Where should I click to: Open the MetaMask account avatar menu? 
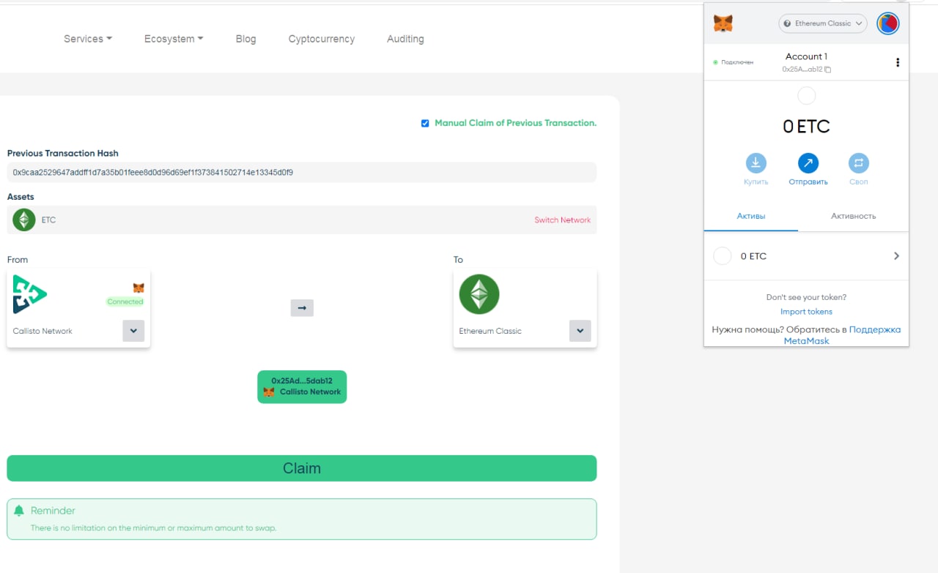pyautogui.click(x=887, y=23)
